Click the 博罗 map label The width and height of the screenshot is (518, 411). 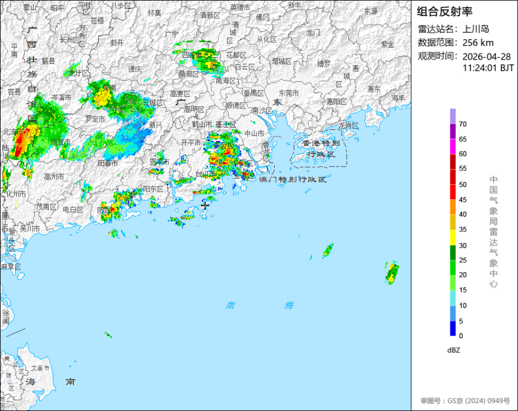coord(324,63)
